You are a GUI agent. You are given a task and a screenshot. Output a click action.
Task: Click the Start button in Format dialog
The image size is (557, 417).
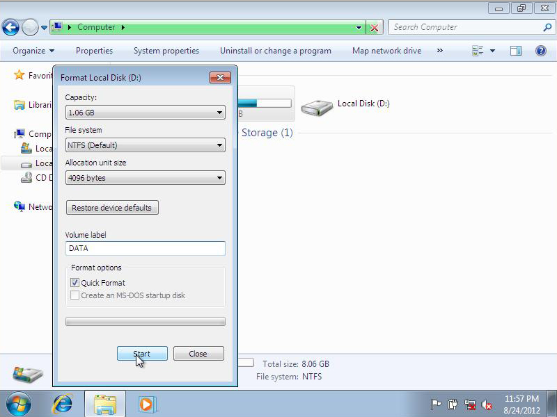[142, 354]
